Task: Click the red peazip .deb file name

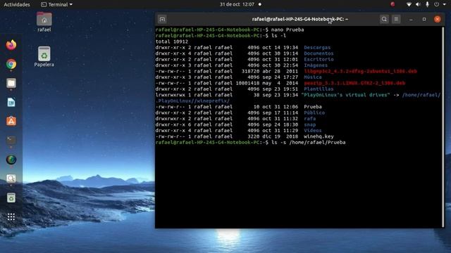Action: coord(354,83)
